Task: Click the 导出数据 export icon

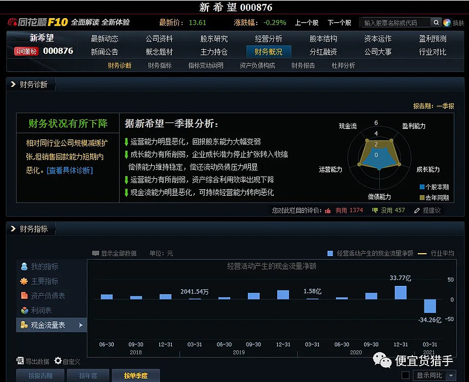Action: (x=20, y=361)
